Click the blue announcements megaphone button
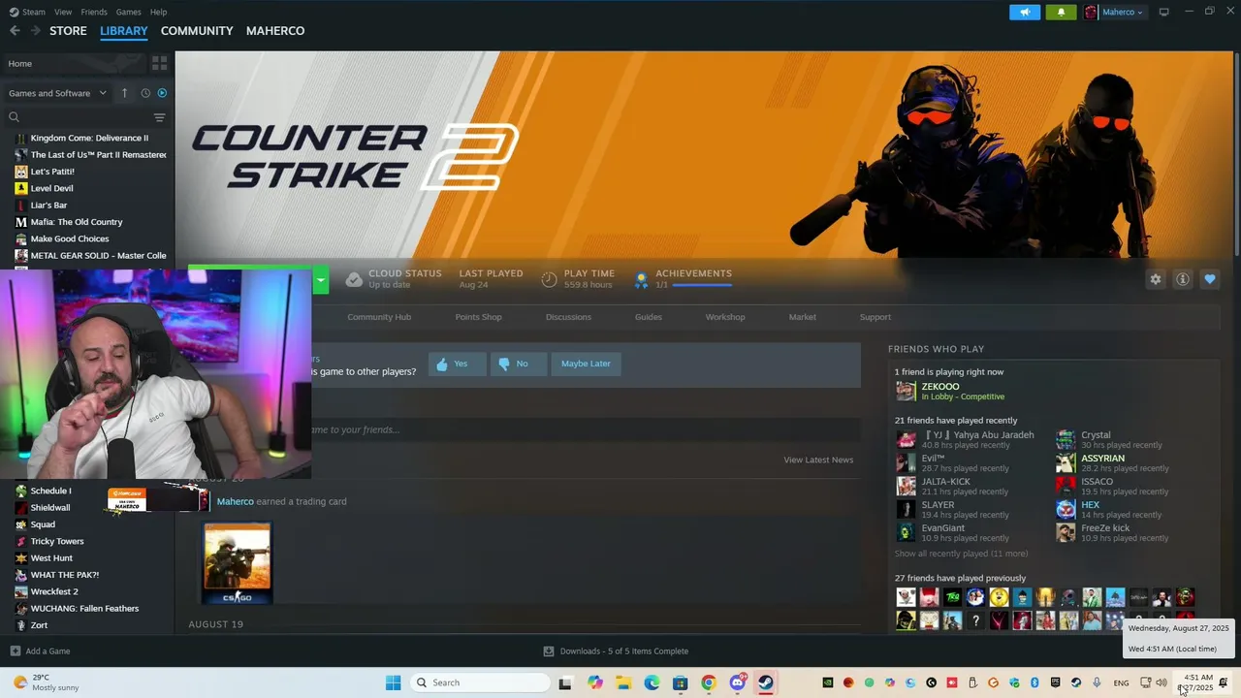The width and height of the screenshot is (1241, 698). click(x=1025, y=12)
